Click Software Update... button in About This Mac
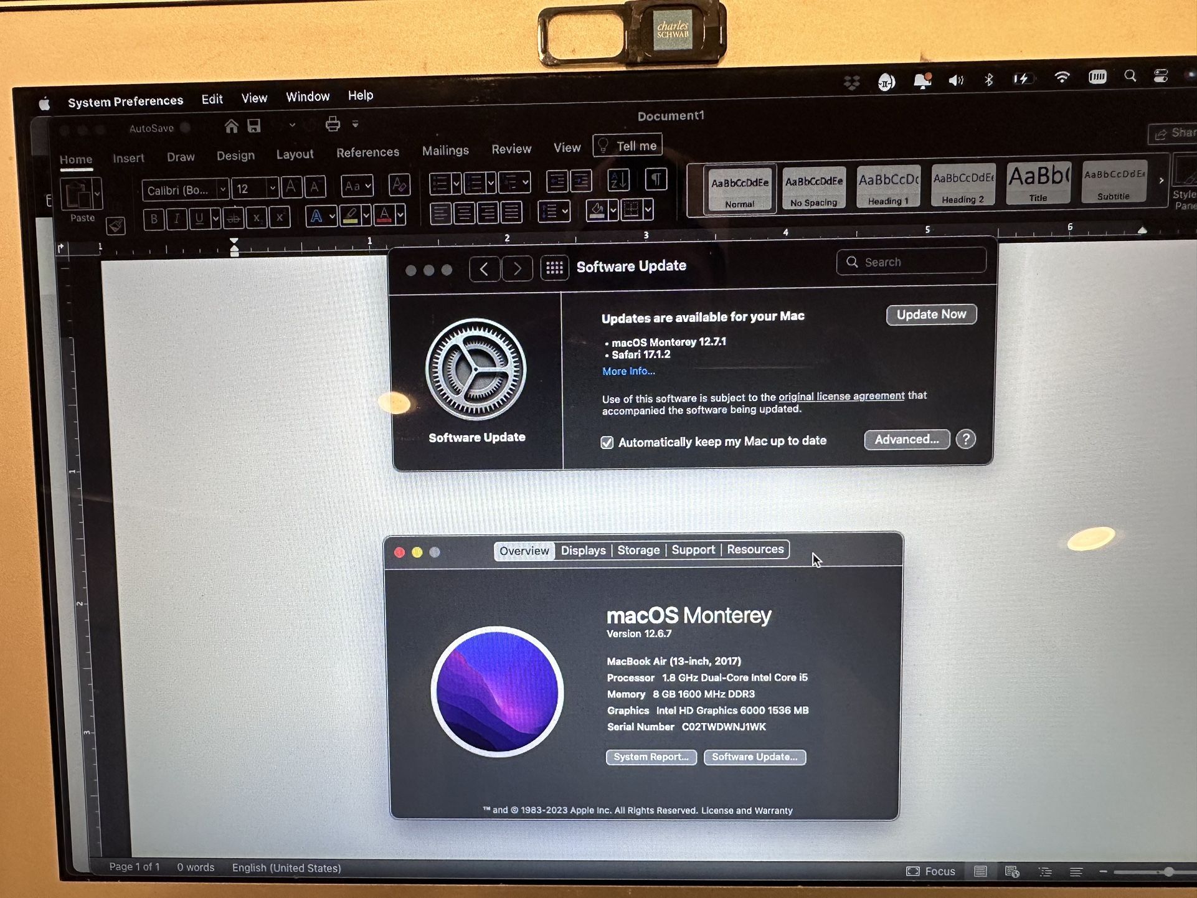The width and height of the screenshot is (1197, 898). click(x=754, y=757)
